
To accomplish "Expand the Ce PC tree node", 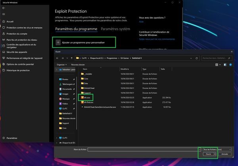I will click(x=57, y=138).
